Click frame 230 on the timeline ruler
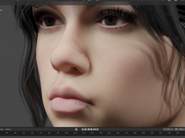185x138 pixels. [178, 133]
